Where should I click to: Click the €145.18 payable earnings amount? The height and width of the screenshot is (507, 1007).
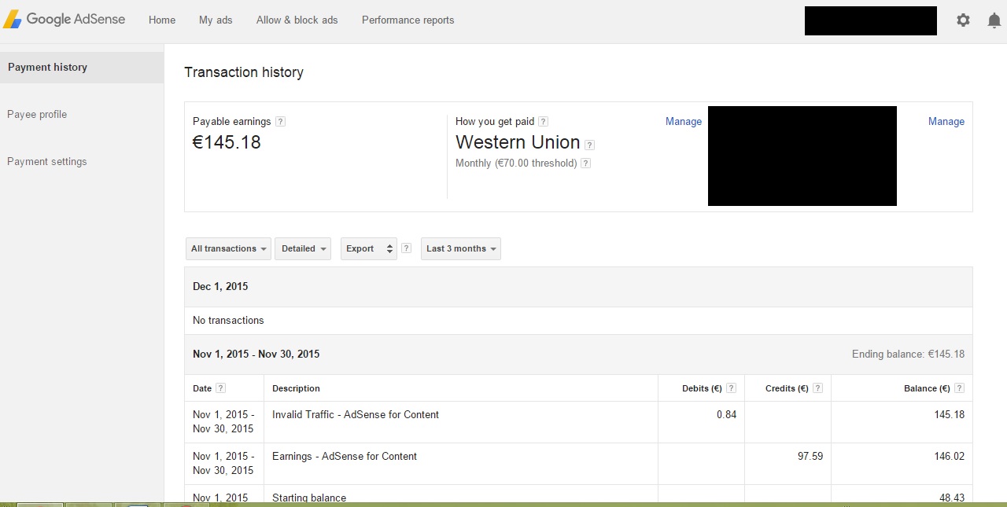tap(227, 143)
